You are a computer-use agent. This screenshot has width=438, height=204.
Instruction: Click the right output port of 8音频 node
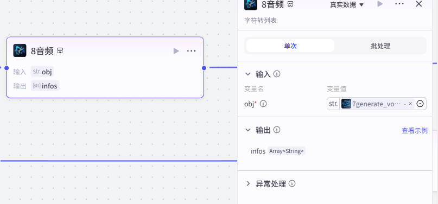point(204,68)
